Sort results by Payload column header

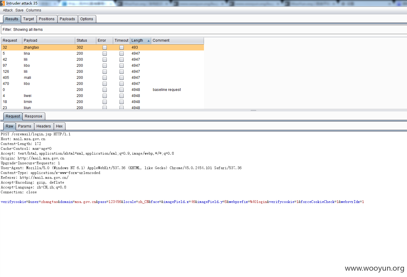click(49, 40)
